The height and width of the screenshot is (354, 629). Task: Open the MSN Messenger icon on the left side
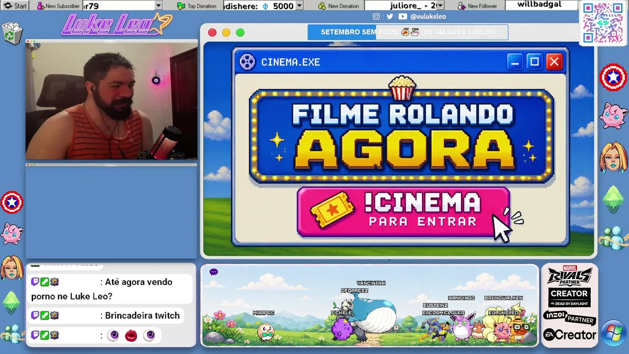click(x=12, y=333)
